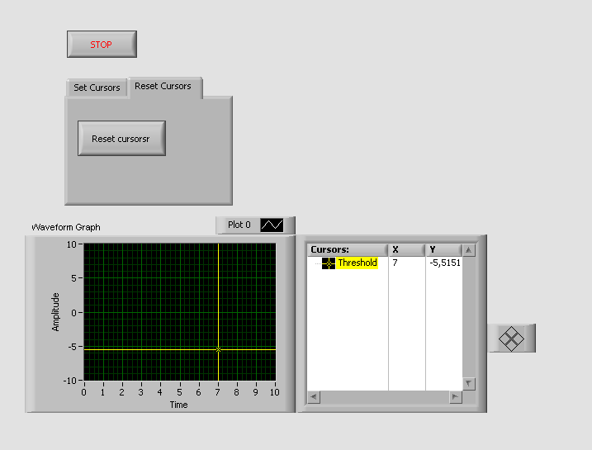The width and height of the screenshot is (592, 450).
Task: Click left scroll arrow of cursor legend
Action: coord(314,397)
